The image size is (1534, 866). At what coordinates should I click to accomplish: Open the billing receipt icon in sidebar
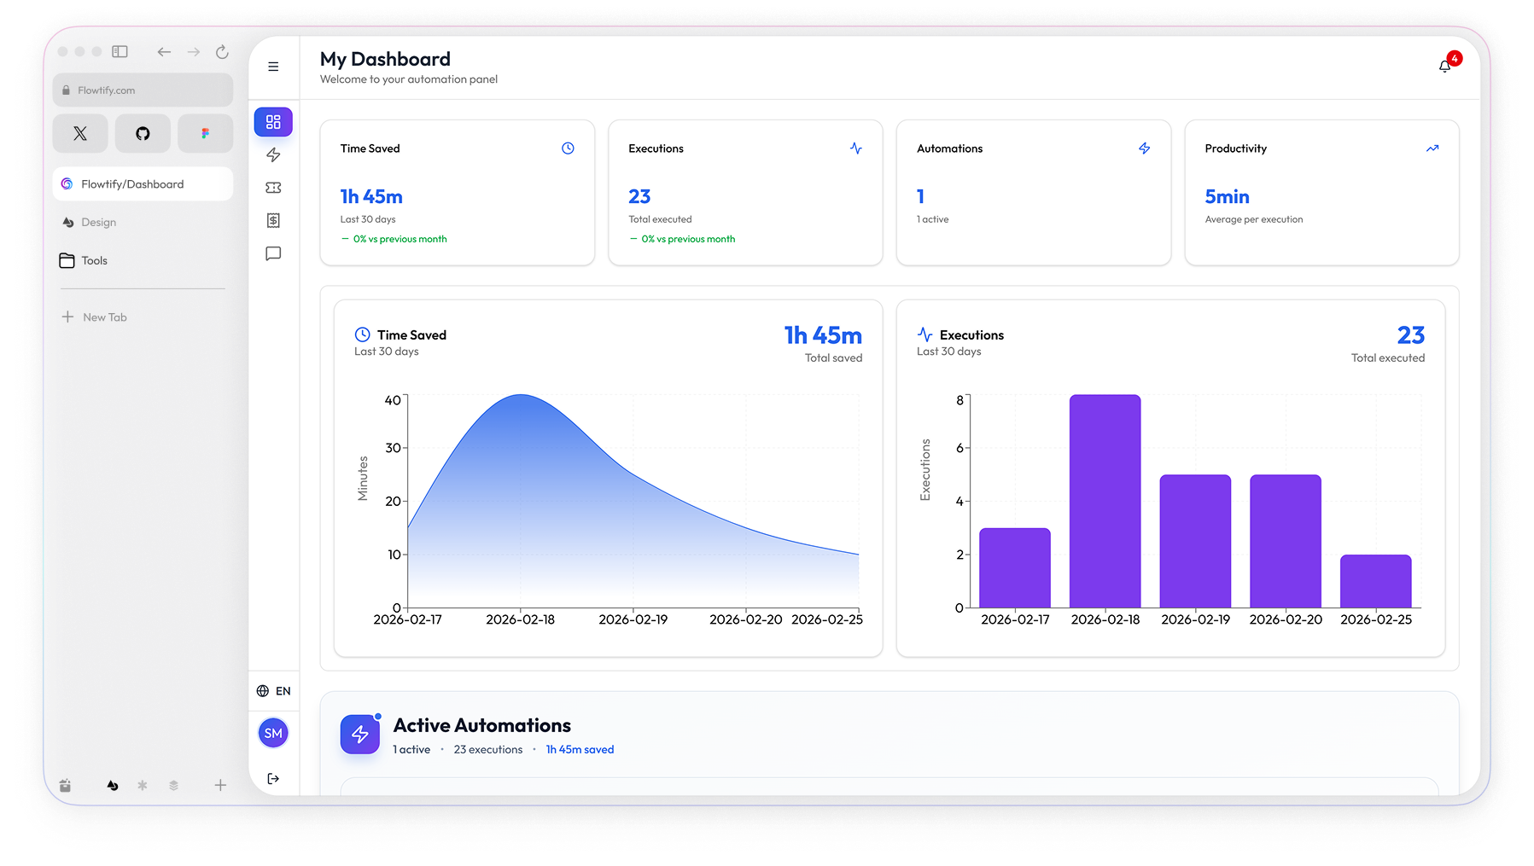273,220
